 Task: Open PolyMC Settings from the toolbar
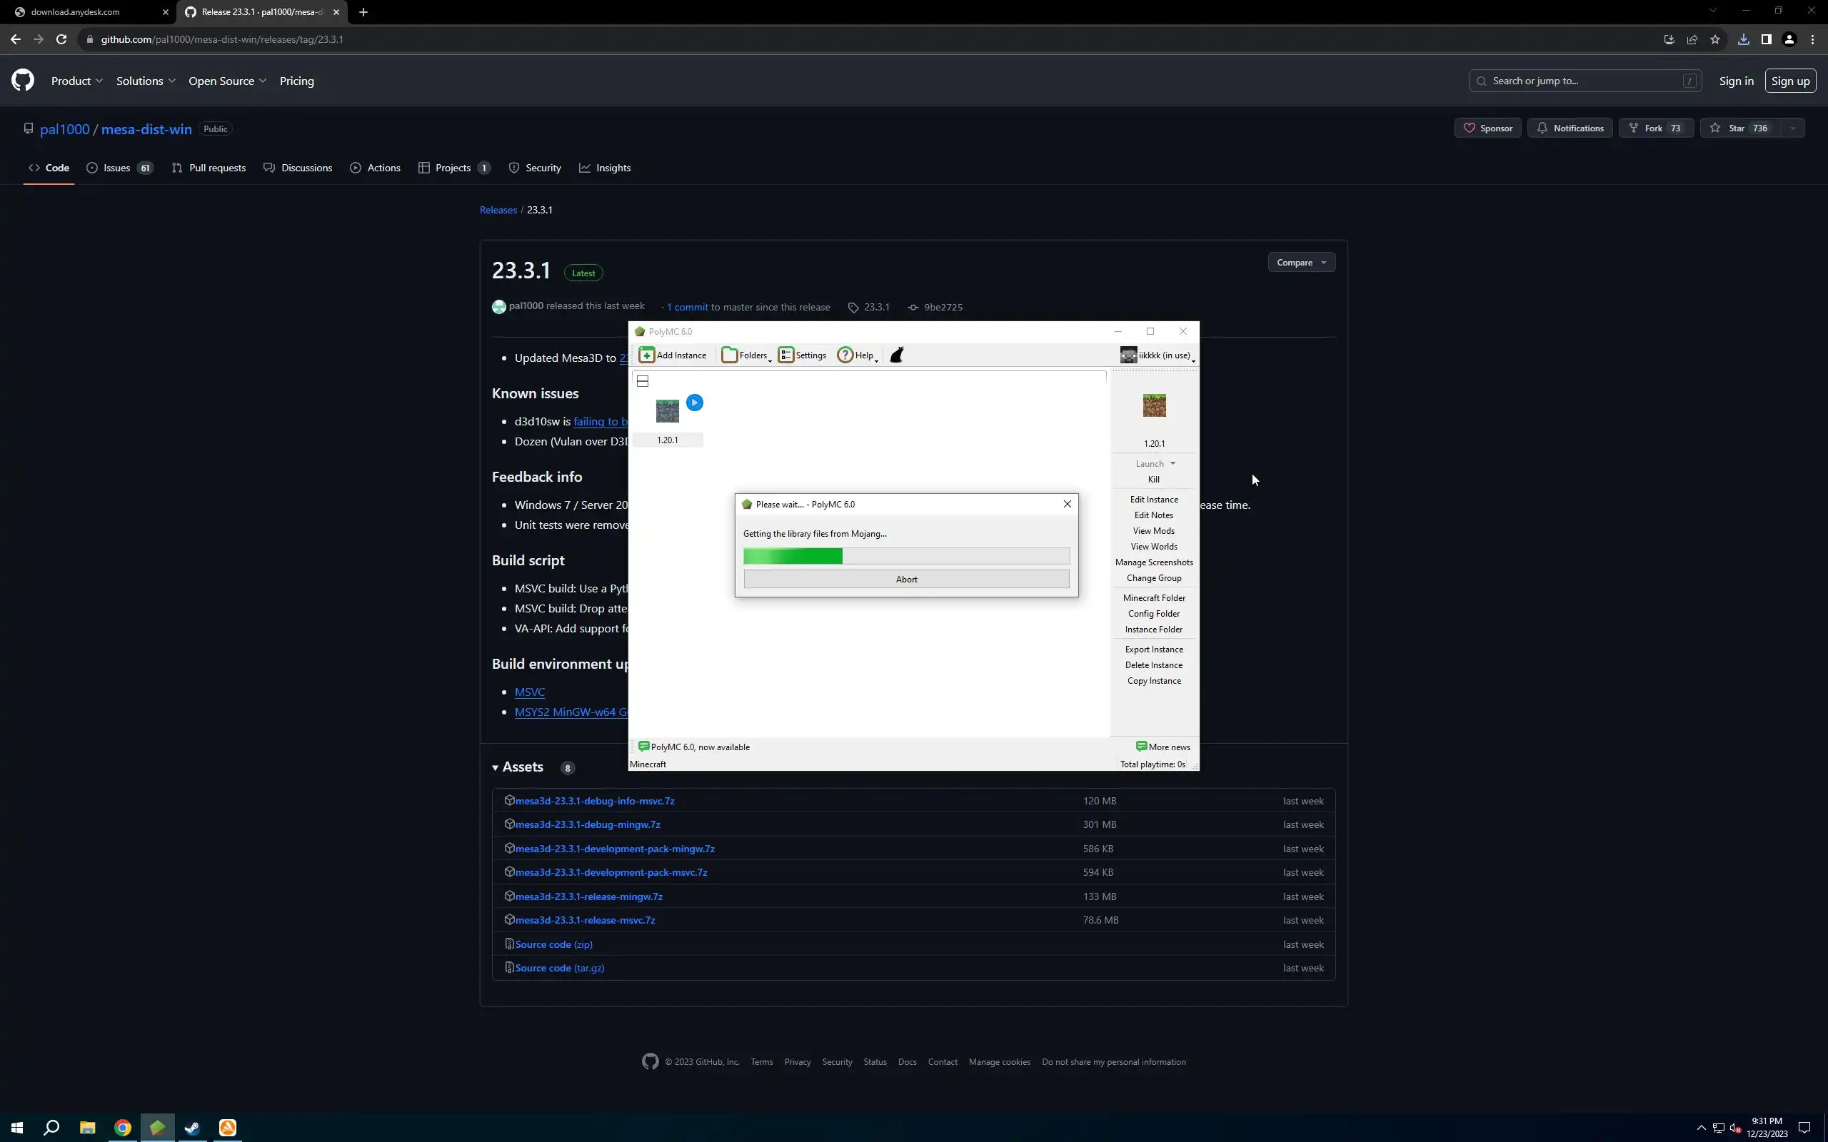pos(802,355)
